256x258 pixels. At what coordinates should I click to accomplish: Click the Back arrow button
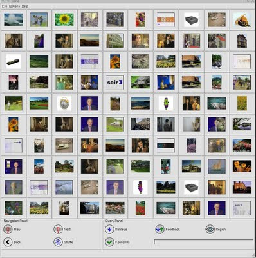tap(8, 242)
